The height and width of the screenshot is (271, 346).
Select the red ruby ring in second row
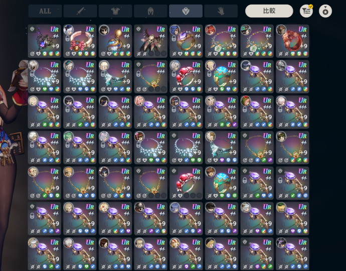click(x=186, y=76)
